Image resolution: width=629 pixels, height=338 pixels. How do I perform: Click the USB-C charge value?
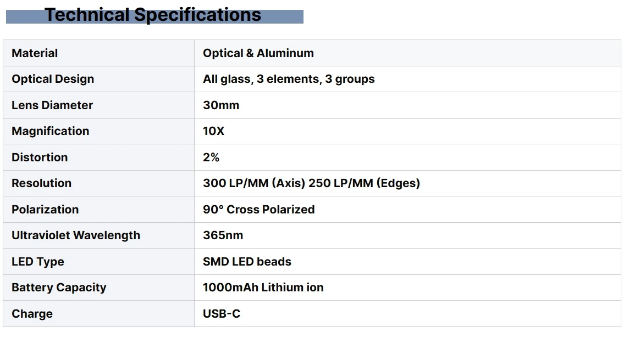[222, 314]
